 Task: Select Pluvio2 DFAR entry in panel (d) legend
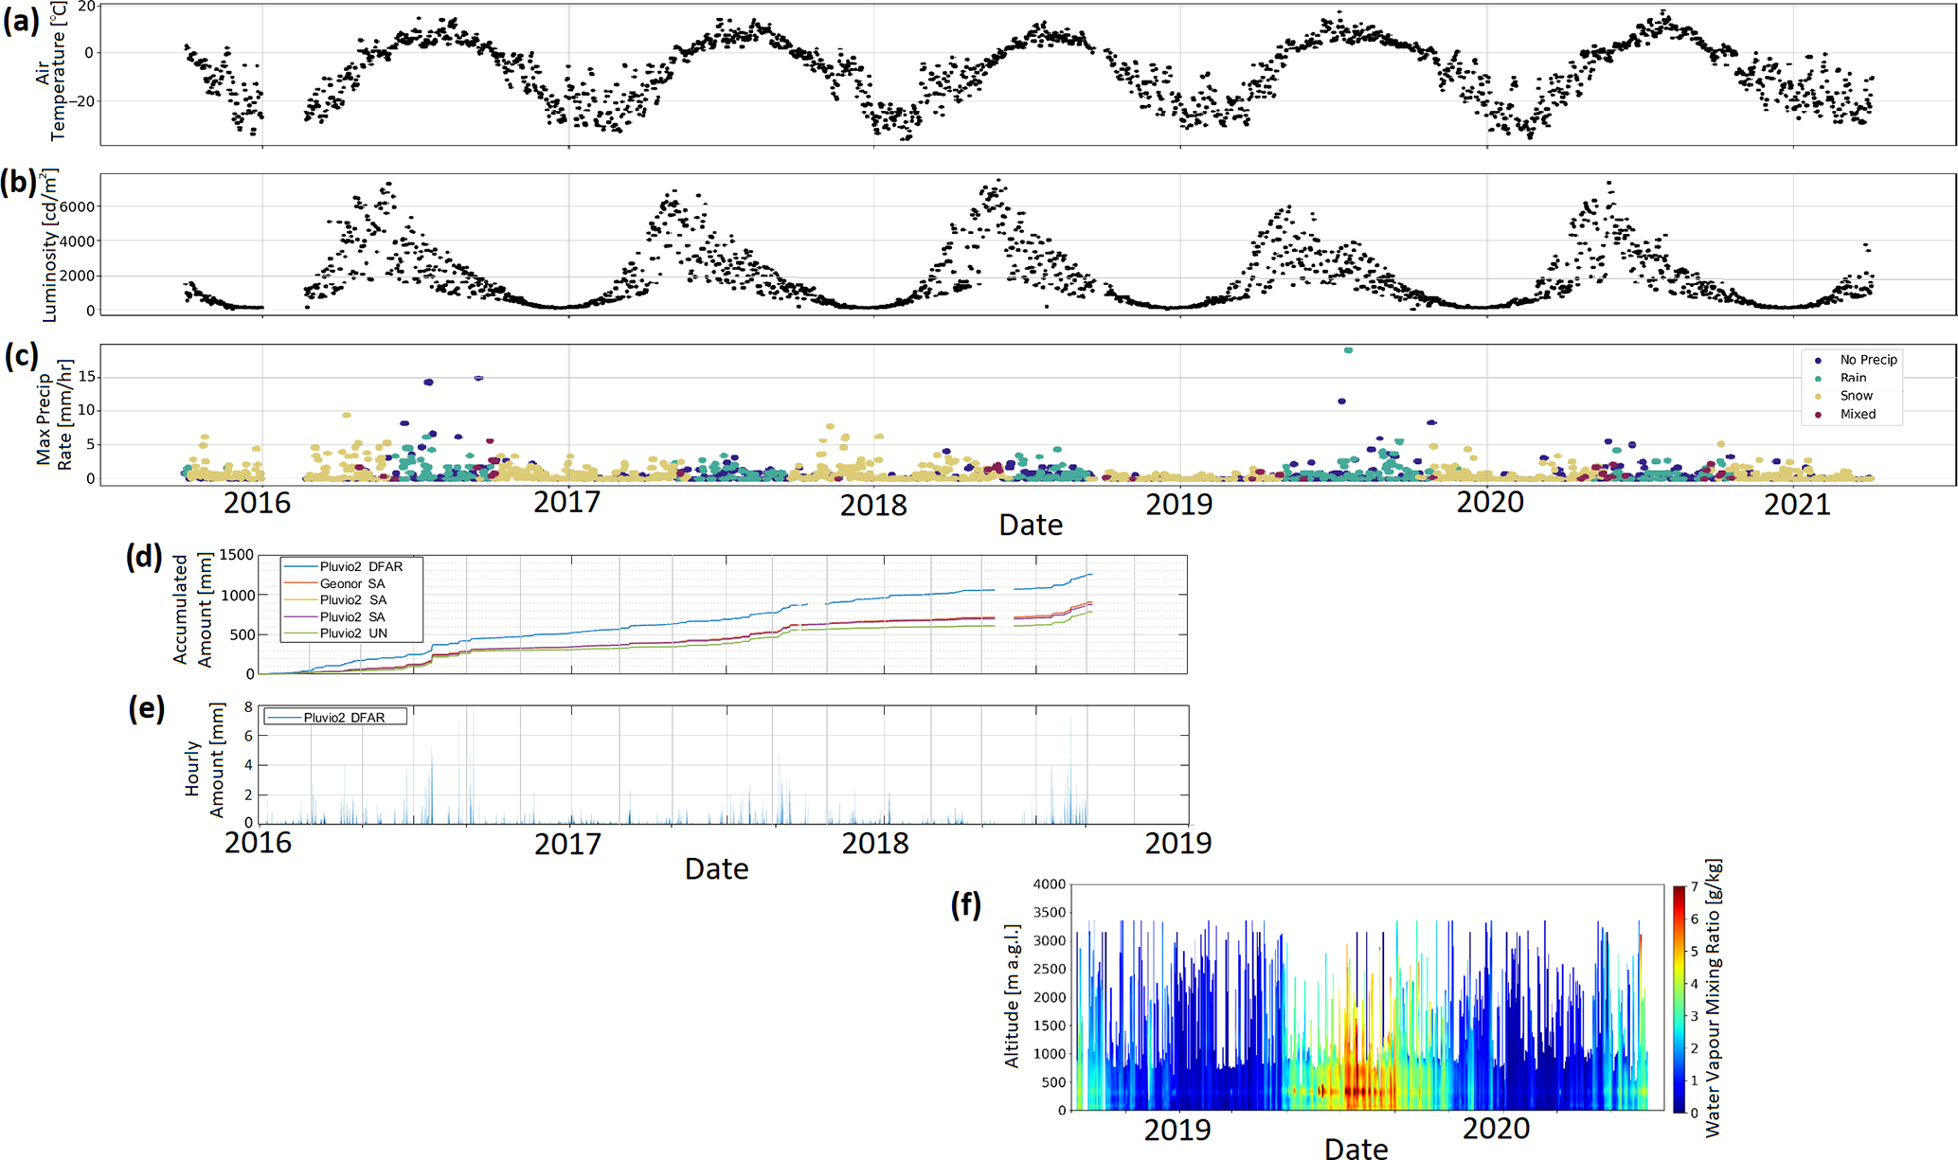(x=360, y=567)
